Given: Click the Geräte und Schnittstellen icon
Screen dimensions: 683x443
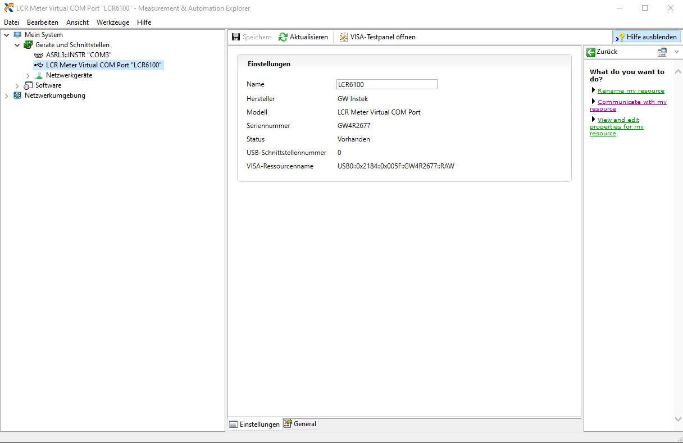Looking at the screenshot, I should pyautogui.click(x=28, y=45).
